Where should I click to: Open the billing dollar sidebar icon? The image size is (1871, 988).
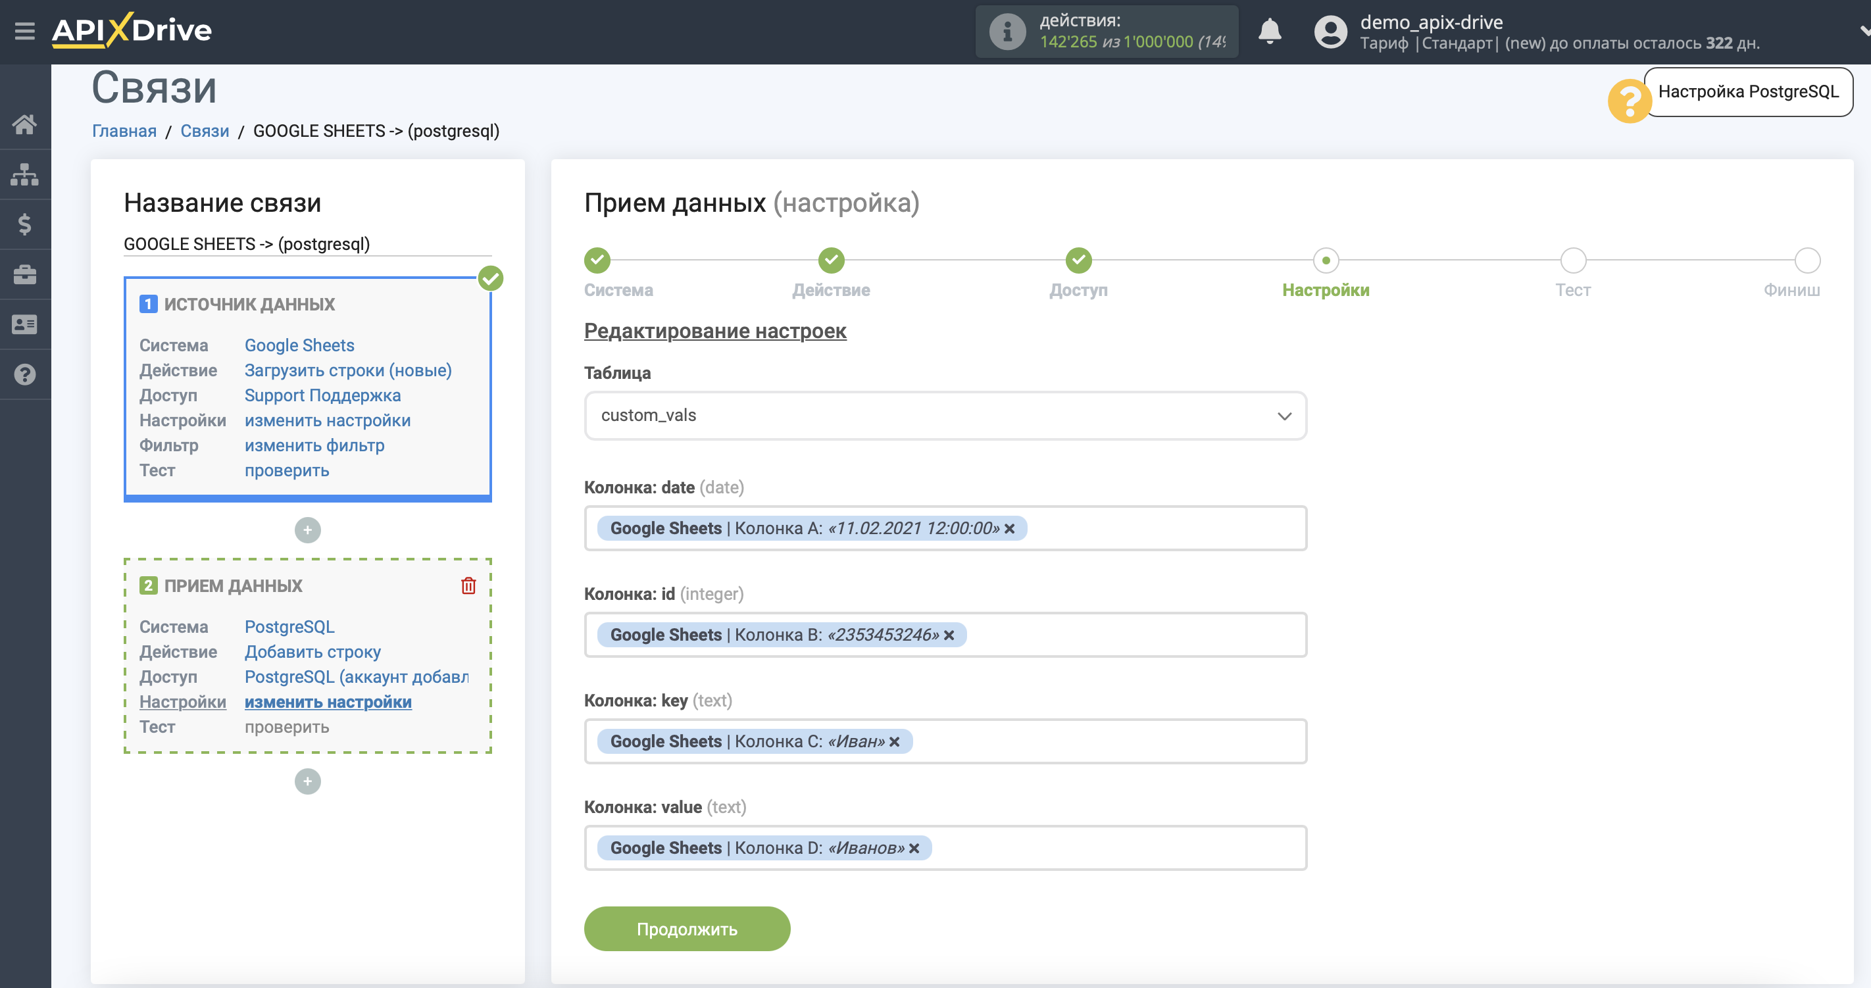tap(25, 224)
